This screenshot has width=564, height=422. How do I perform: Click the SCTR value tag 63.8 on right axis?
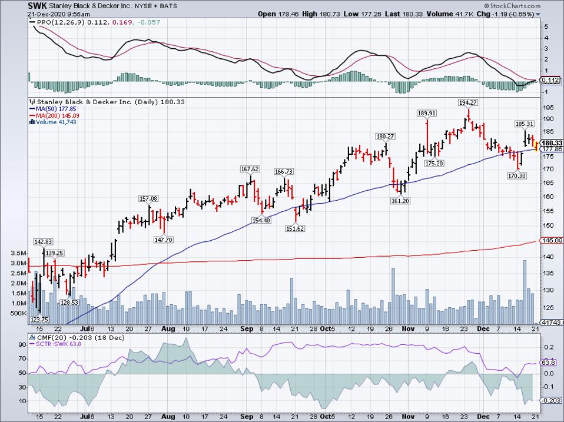548,363
